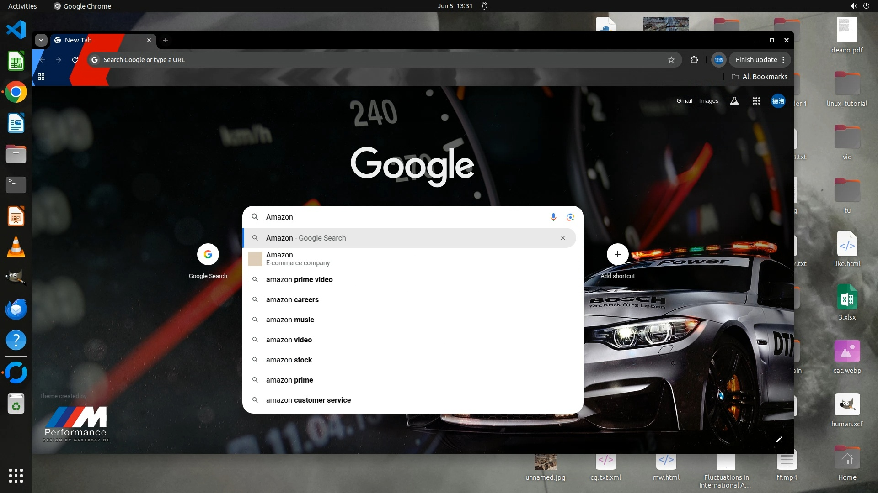The image size is (878, 493).
Task: Click the Finish update button
Action: (x=756, y=60)
